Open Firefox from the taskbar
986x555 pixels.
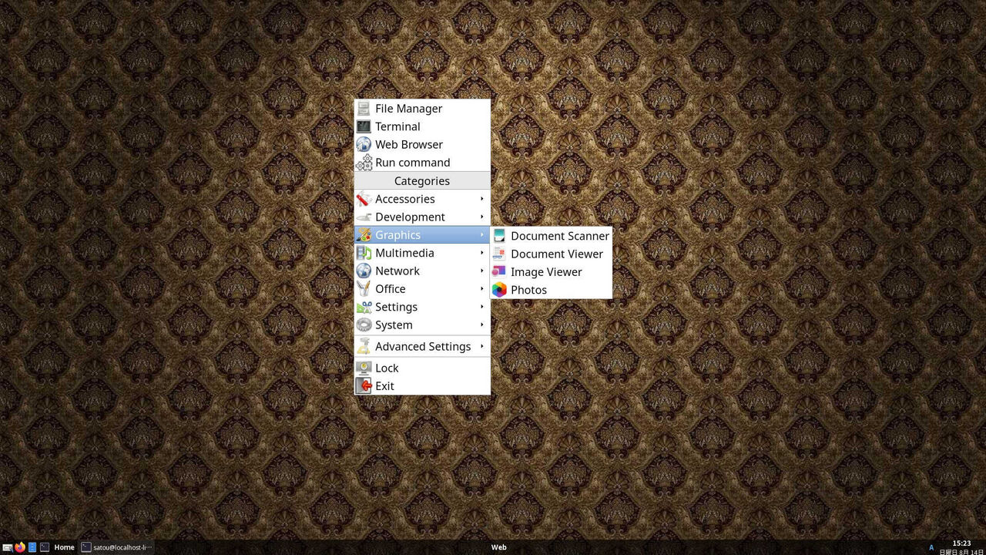19,547
